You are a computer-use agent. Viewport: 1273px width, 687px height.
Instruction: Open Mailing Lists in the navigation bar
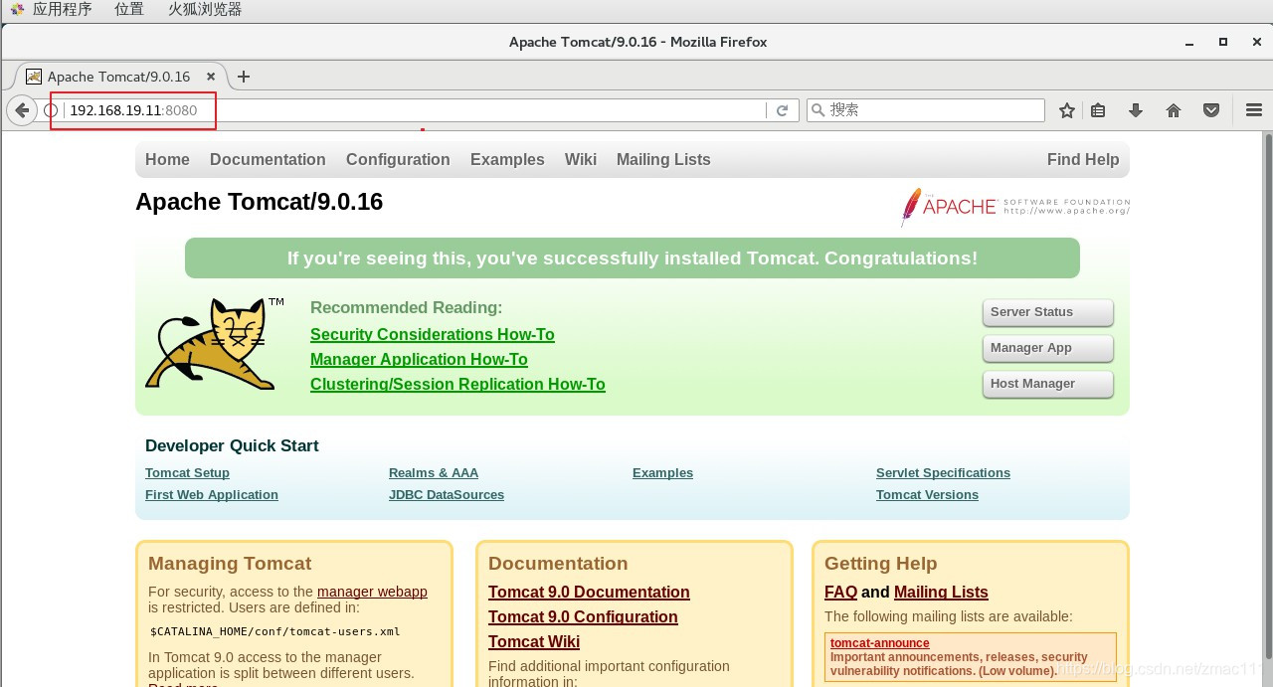663,159
